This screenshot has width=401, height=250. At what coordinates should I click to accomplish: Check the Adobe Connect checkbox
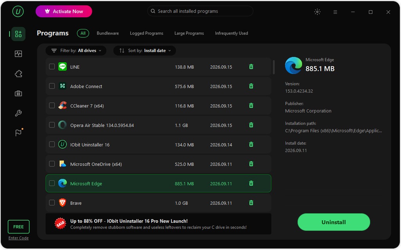(52, 86)
